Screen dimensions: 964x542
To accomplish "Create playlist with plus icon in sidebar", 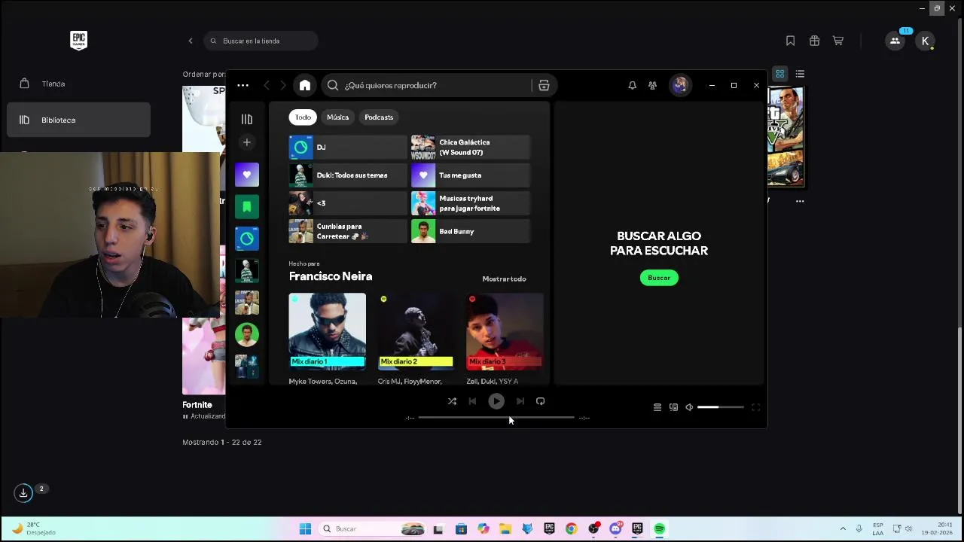I will (x=246, y=142).
